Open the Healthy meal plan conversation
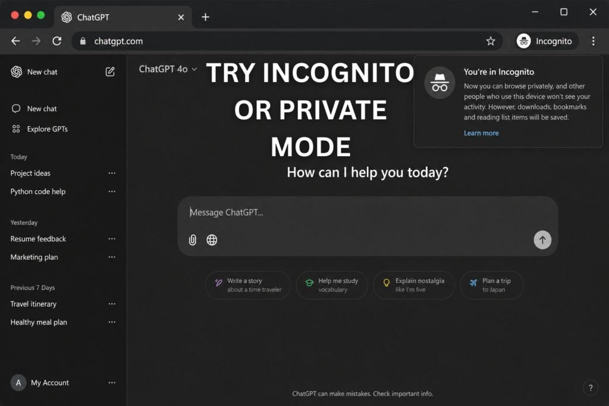 39,322
